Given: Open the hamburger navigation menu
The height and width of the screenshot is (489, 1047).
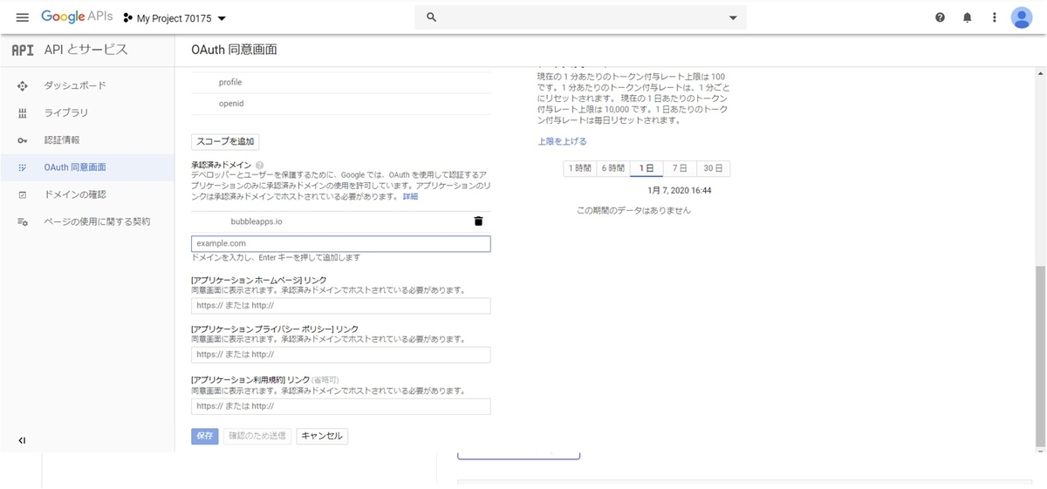Looking at the screenshot, I should click(x=23, y=17).
